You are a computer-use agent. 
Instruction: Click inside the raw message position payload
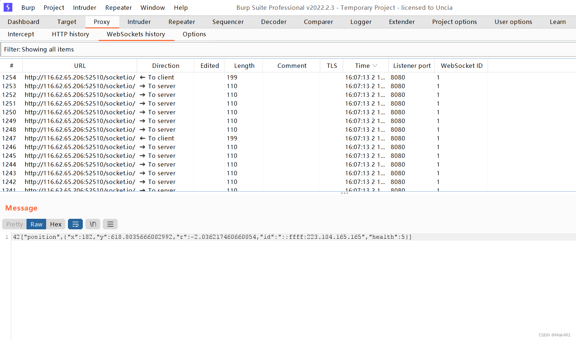[x=212, y=237]
